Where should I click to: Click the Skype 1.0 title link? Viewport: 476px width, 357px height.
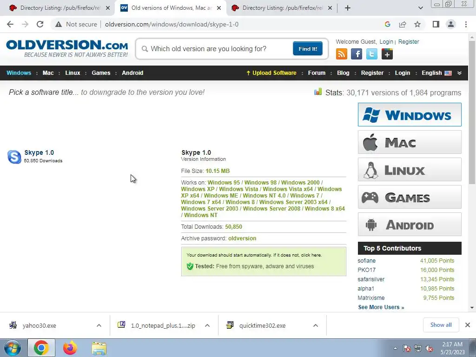pos(39,152)
